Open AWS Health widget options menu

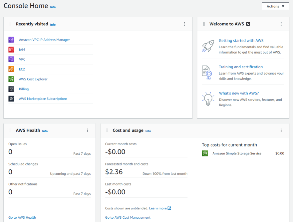(x=88, y=130)
